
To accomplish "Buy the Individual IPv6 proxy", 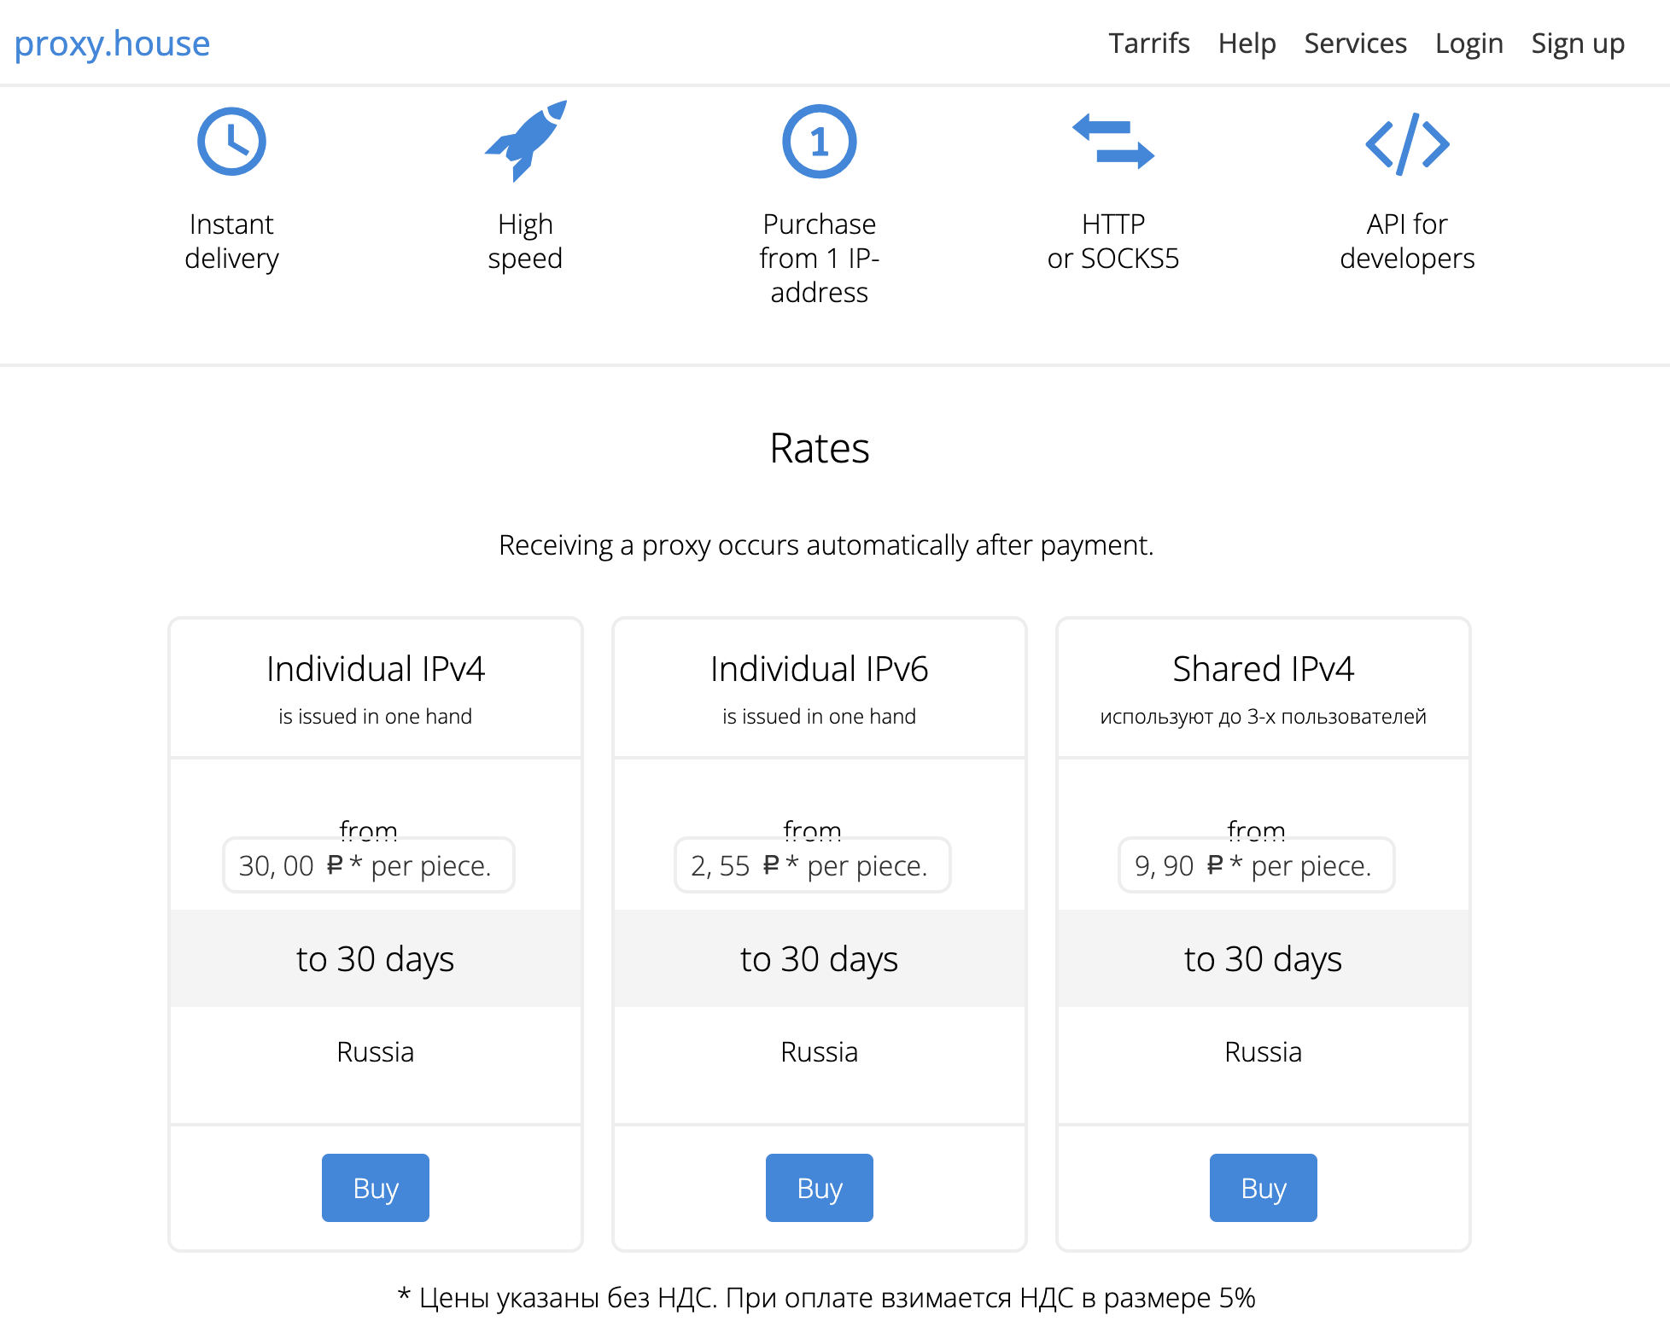I will coord(820,1188).
